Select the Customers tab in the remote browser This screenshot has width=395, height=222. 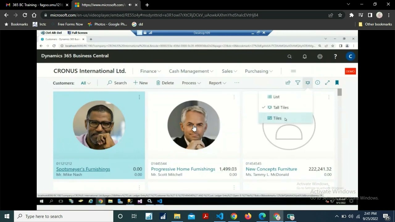tap(63, 39)
